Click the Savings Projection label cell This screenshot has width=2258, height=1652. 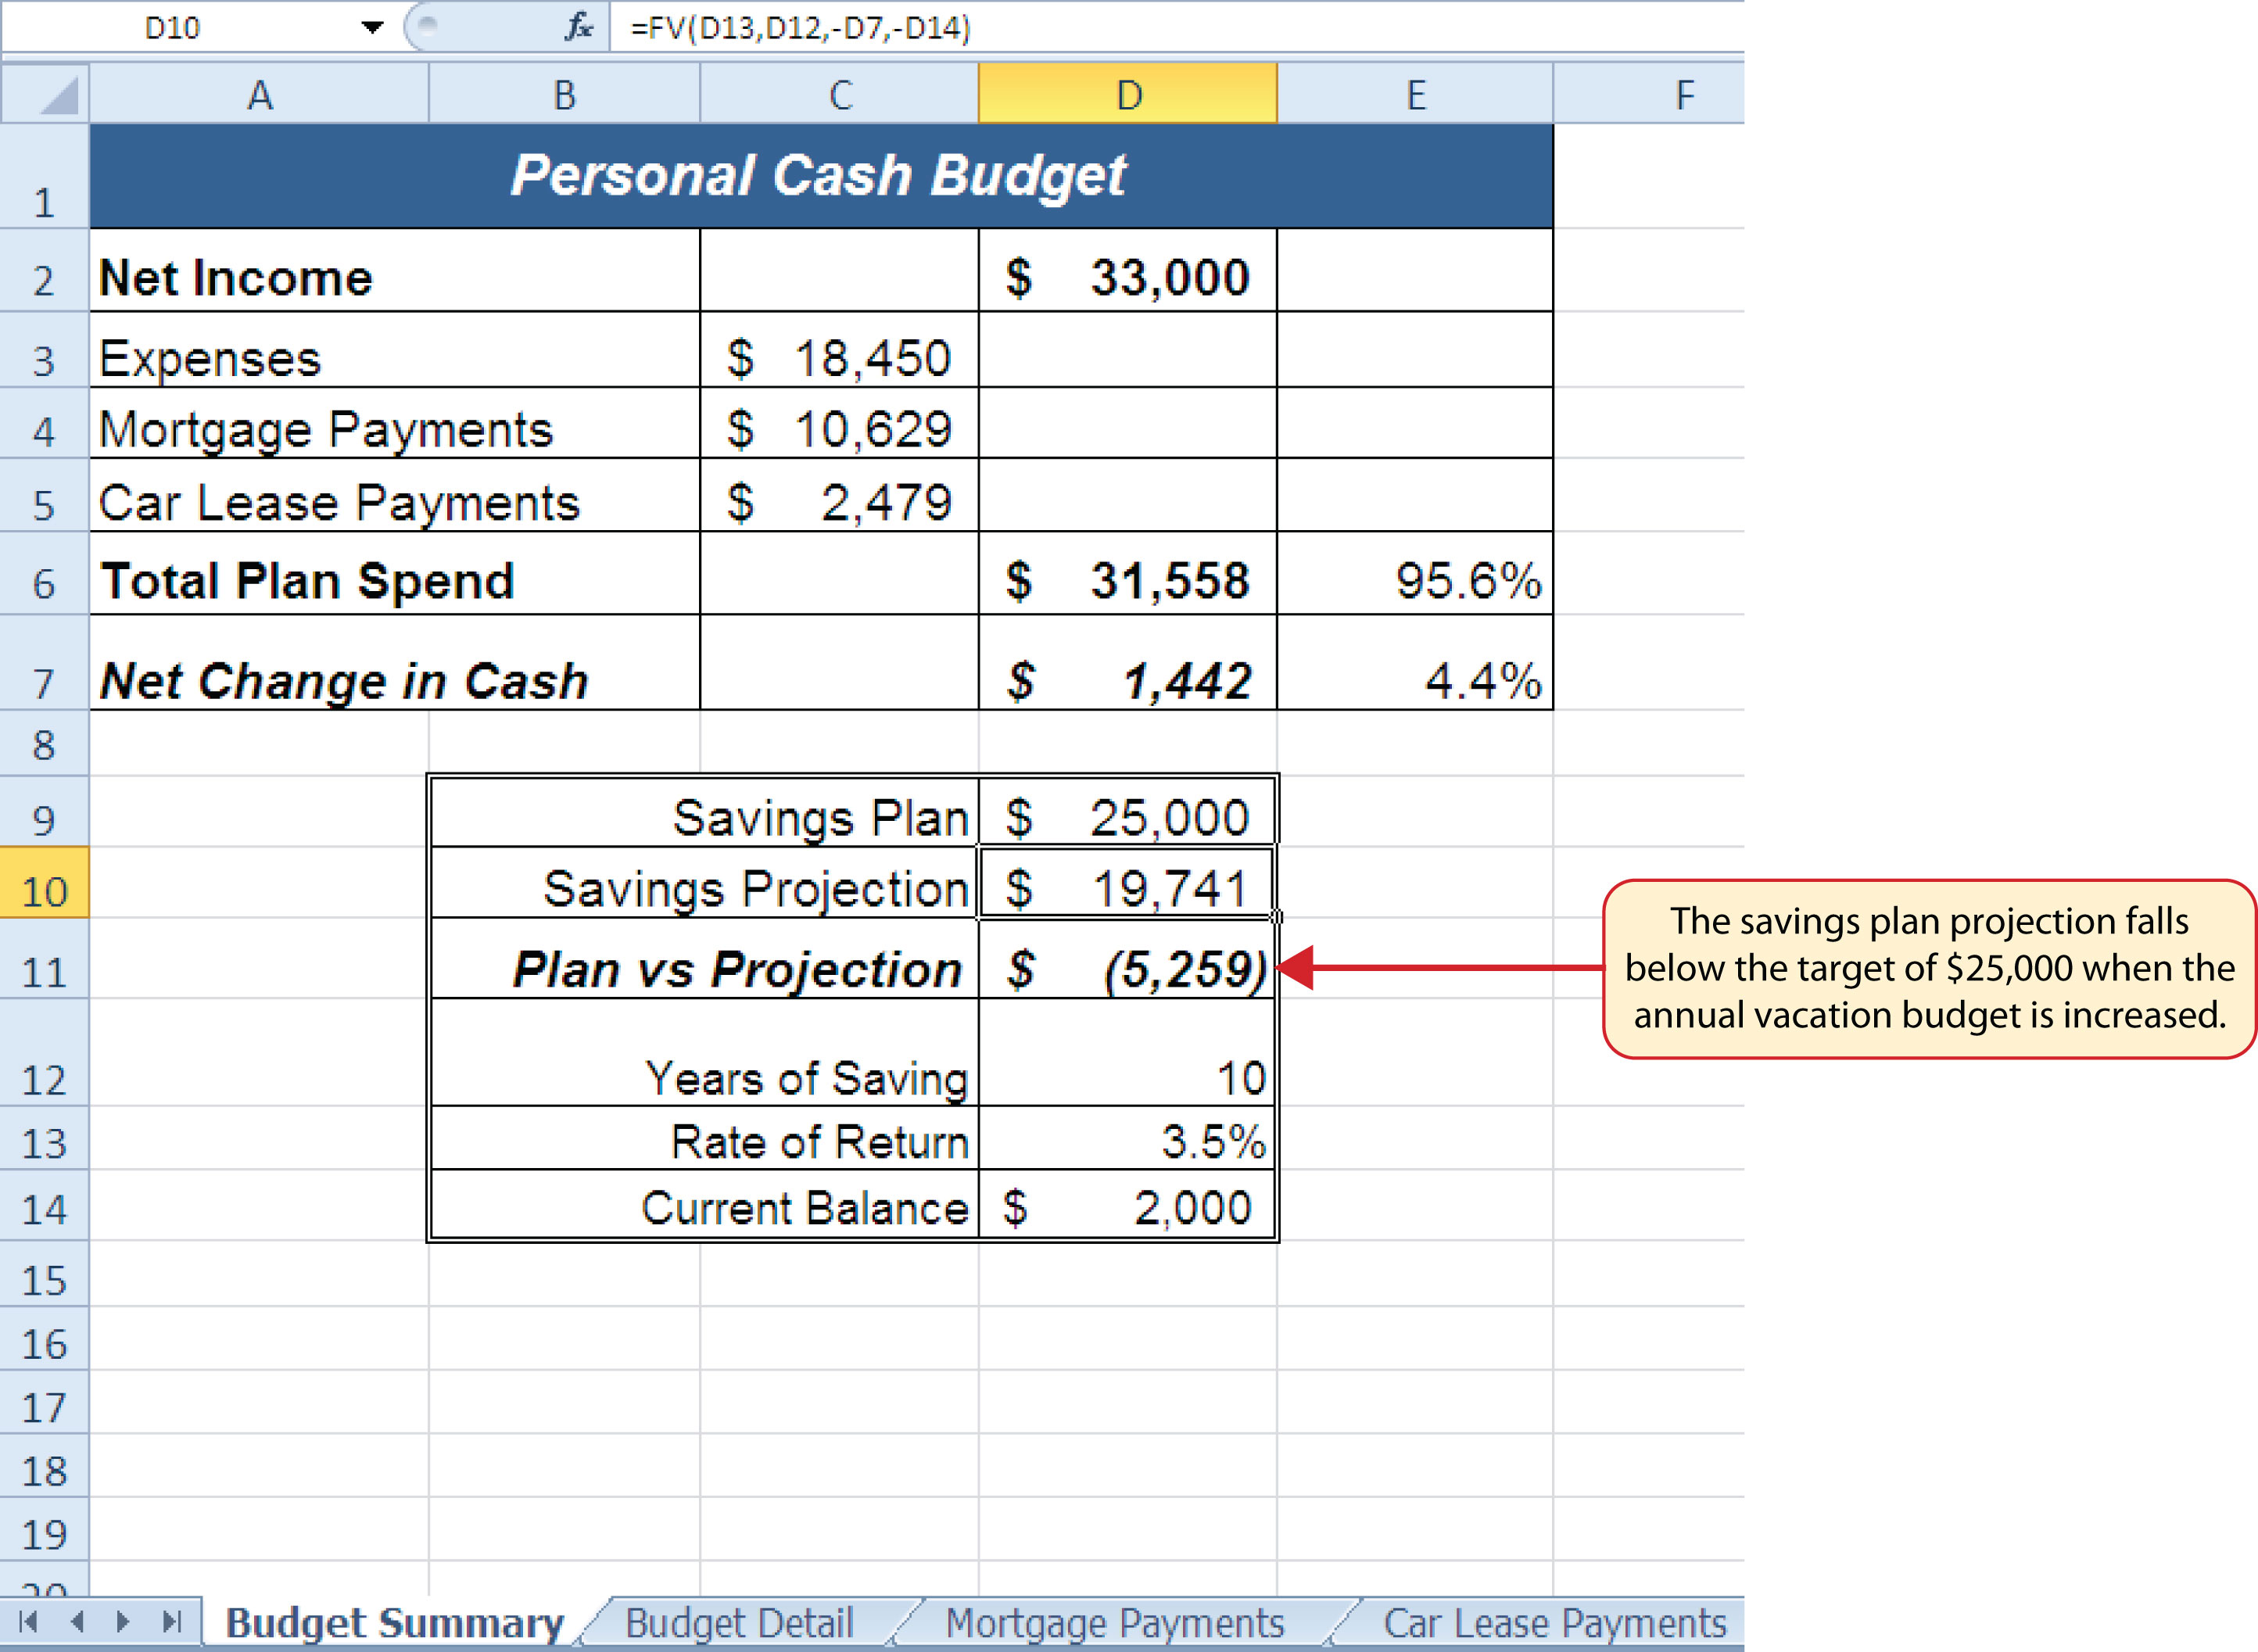704,883
